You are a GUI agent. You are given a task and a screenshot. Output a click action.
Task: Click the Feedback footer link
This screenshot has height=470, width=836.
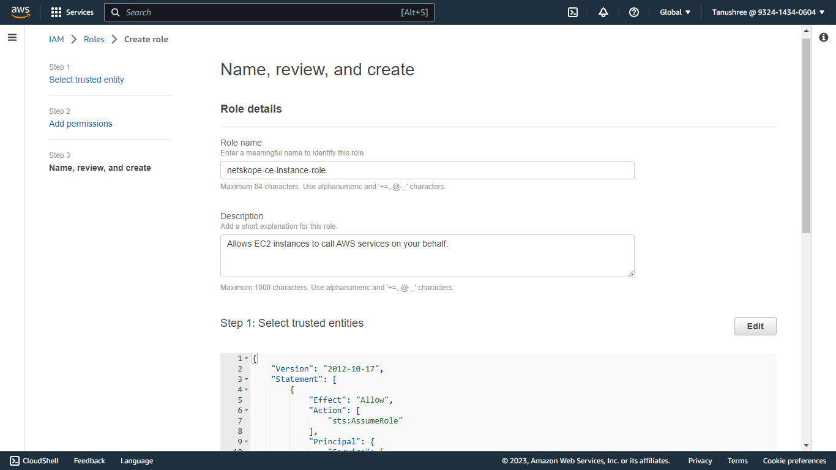pos(89,461)
